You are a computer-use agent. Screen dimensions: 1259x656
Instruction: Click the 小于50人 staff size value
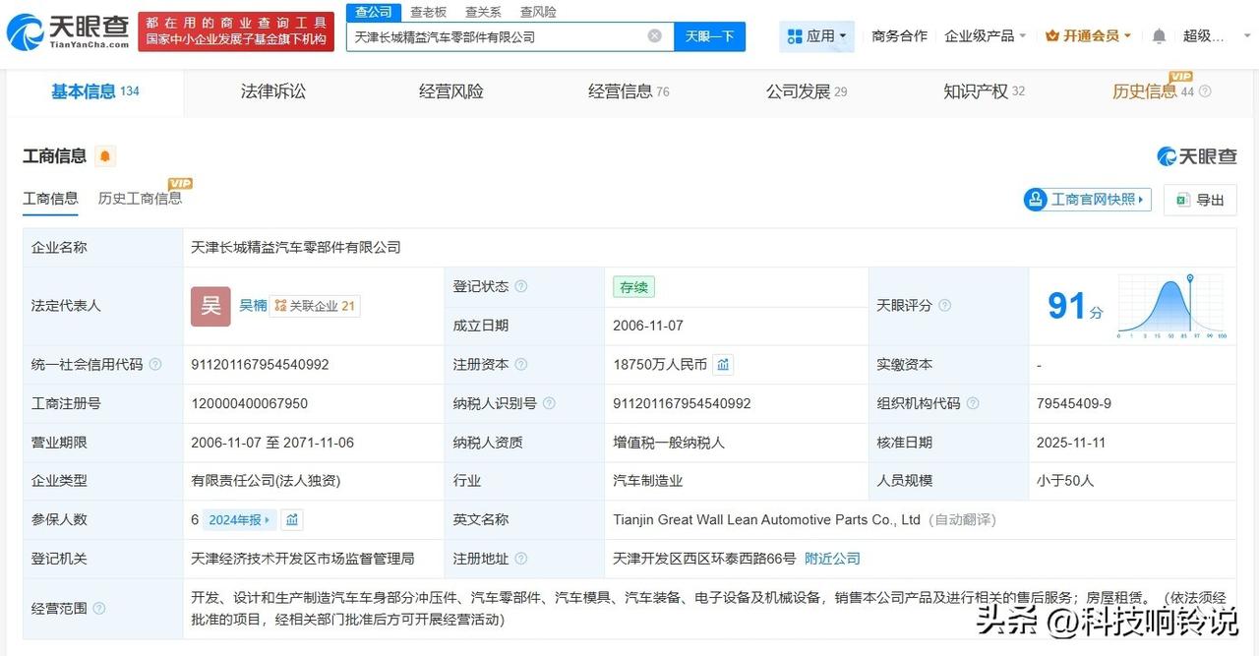click(x=1065, y=481)
